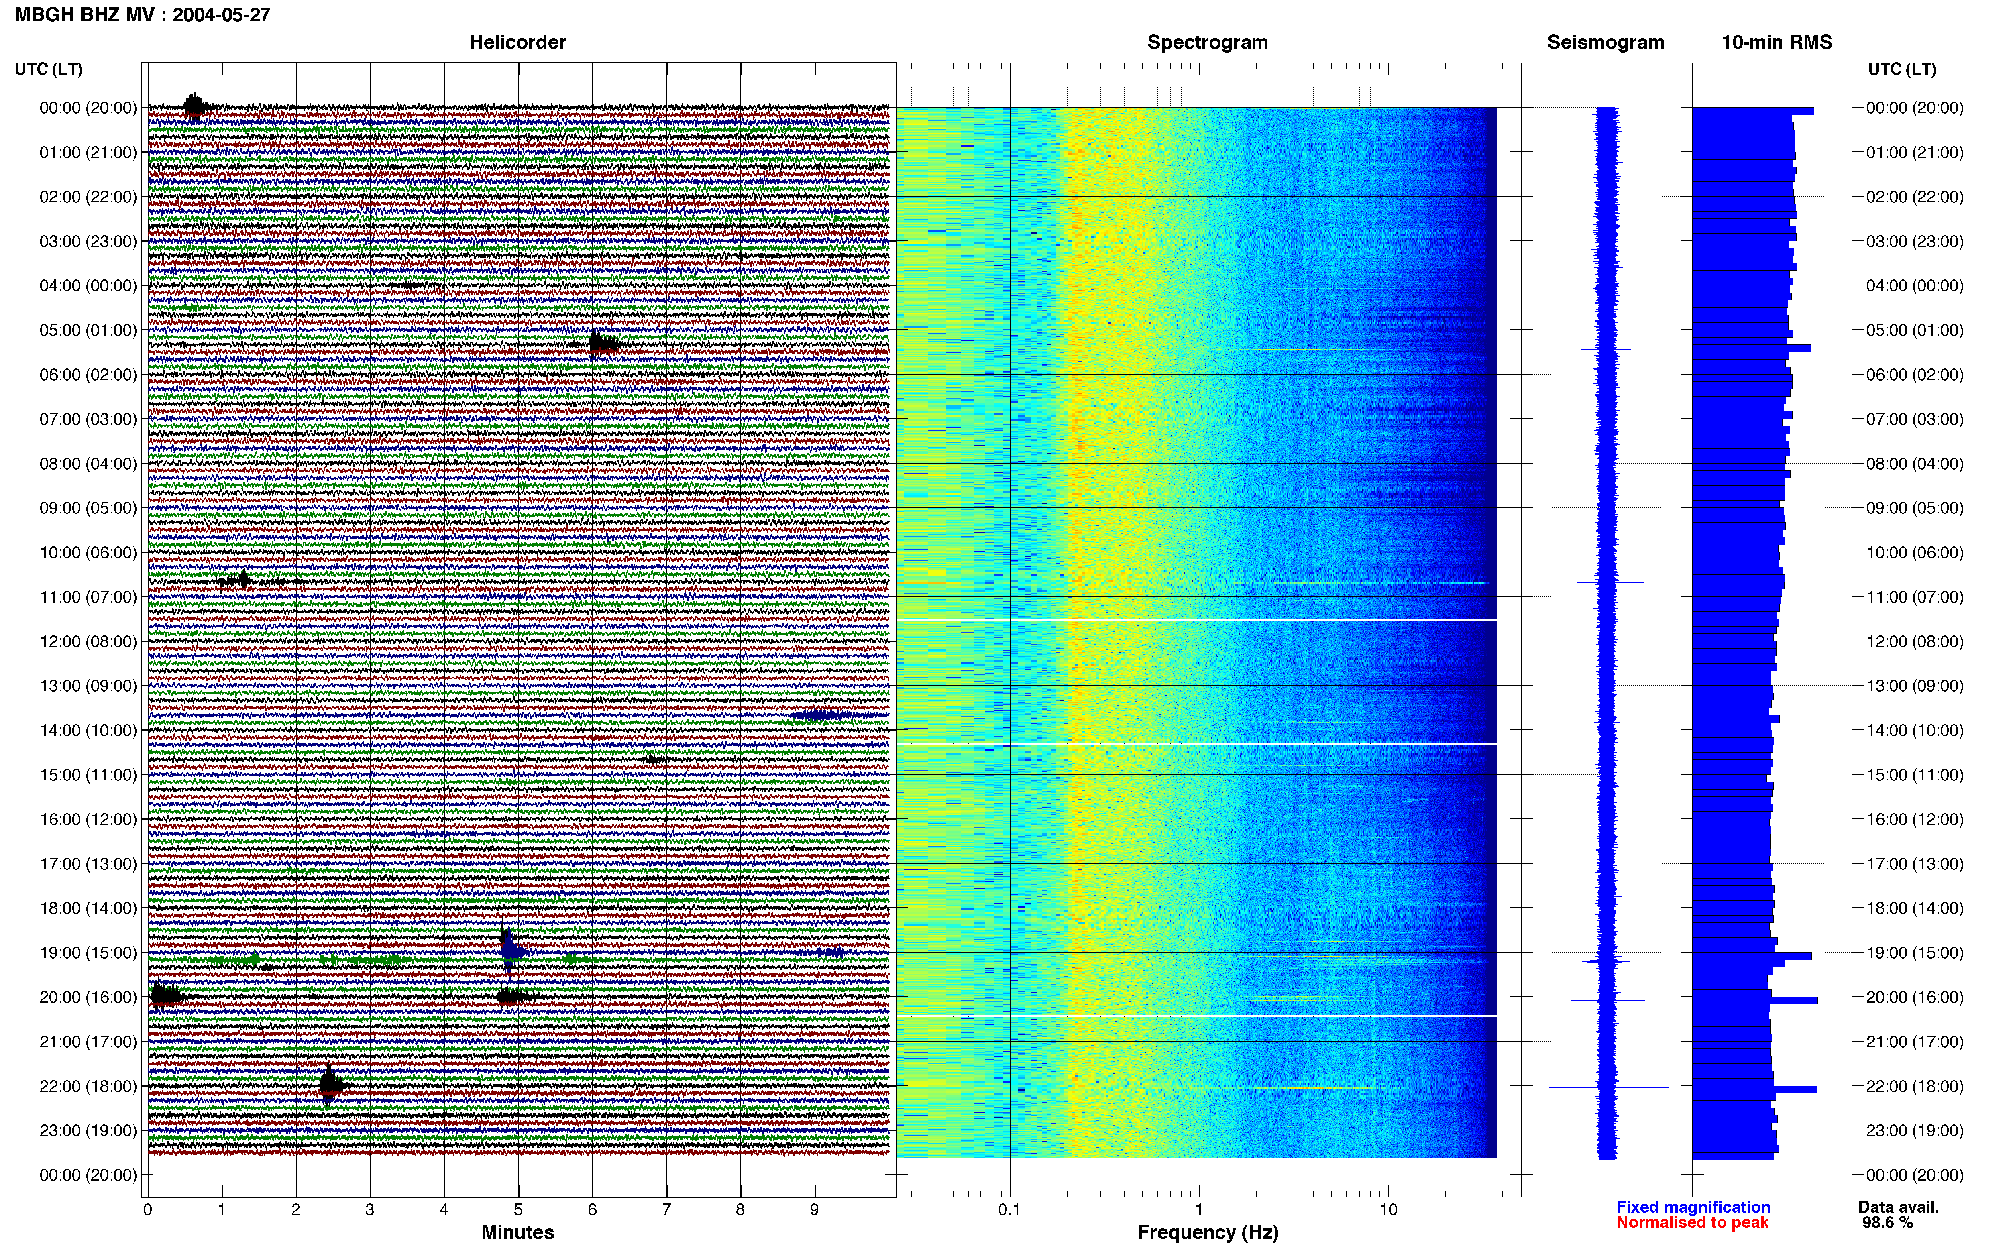Click the black seismic event near 00:00 trace
Screen dimensions: 2015x1260
coord(195,108)
